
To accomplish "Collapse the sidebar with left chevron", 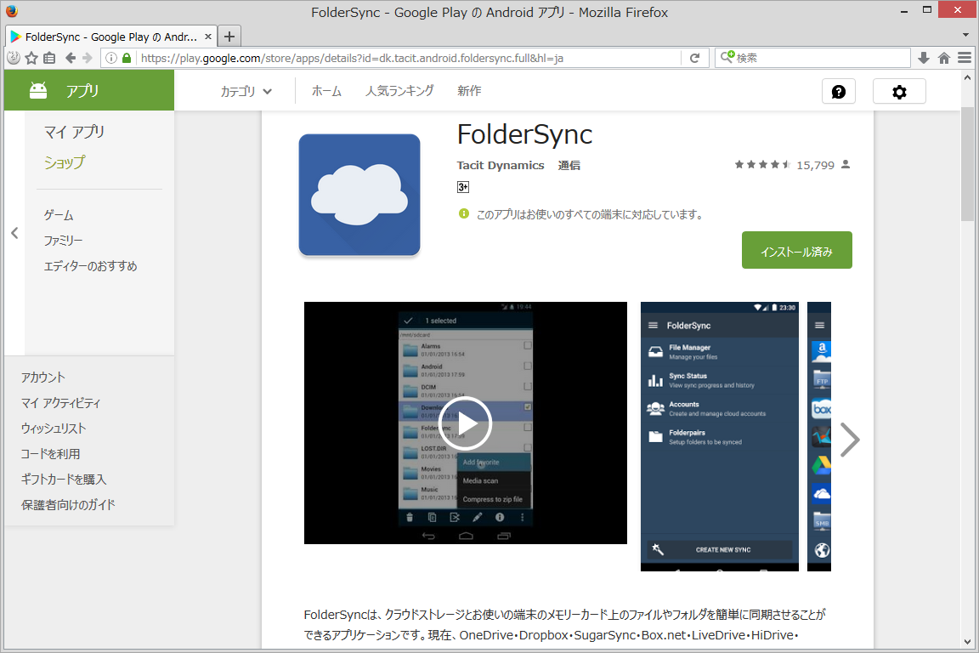I will tap(14, 233).
